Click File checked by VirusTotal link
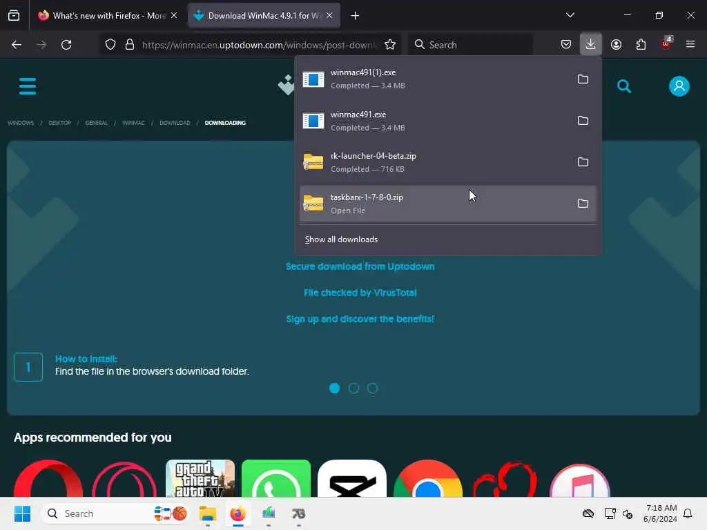The height and width of the screenshot is (530, 707). [360, 293]
